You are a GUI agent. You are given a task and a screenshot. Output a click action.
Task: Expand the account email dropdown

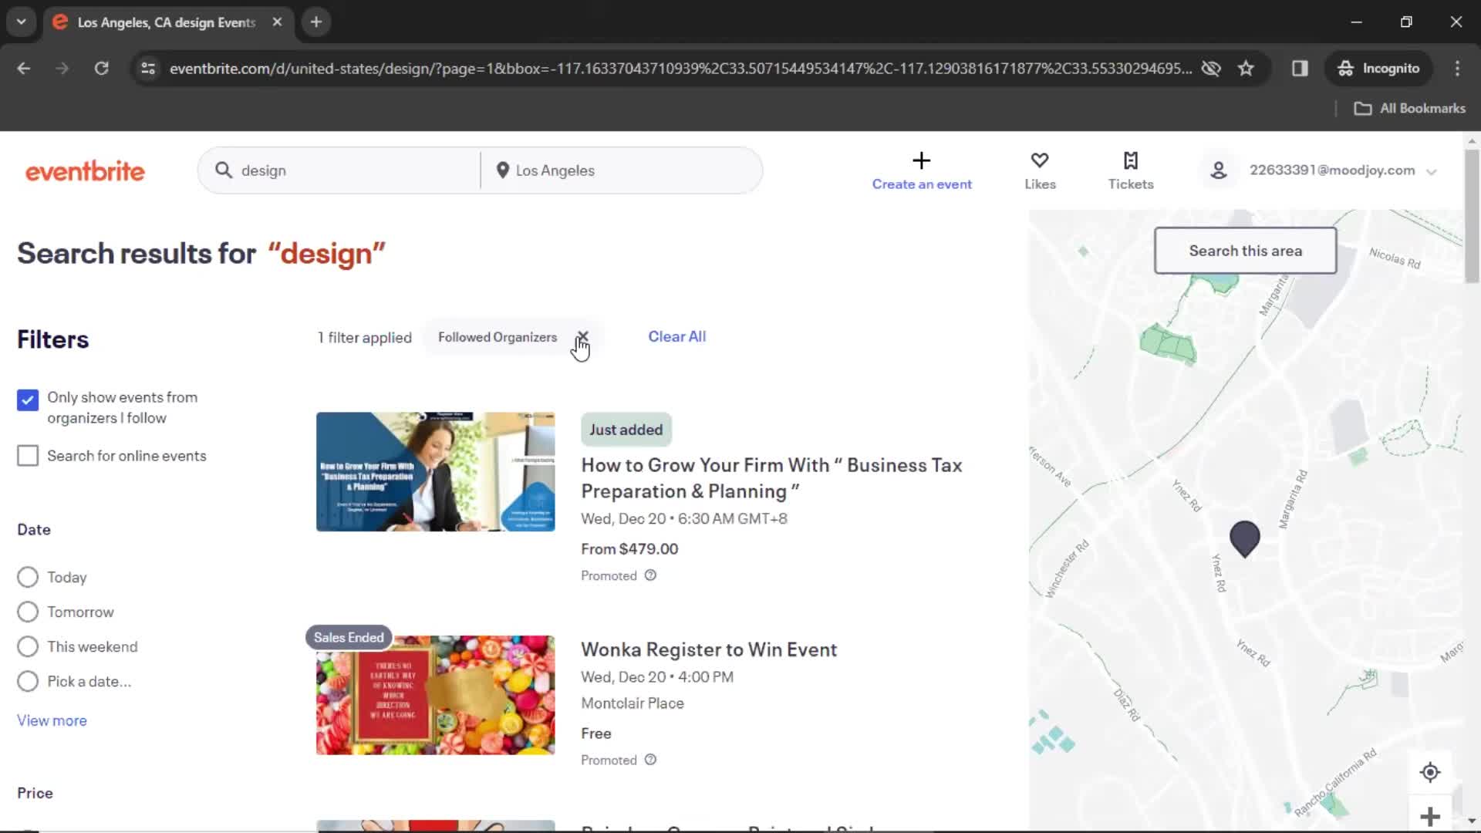tap(1432, 171)
